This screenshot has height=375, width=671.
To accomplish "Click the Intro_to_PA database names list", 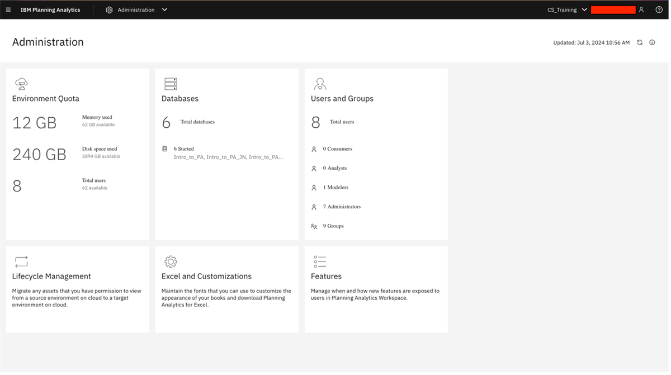I will pos(228,157).
